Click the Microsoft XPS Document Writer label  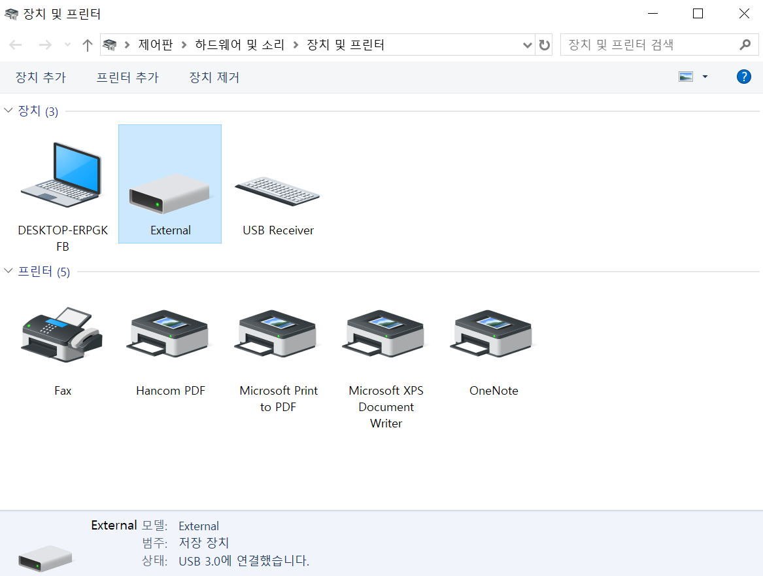(386, 407)
